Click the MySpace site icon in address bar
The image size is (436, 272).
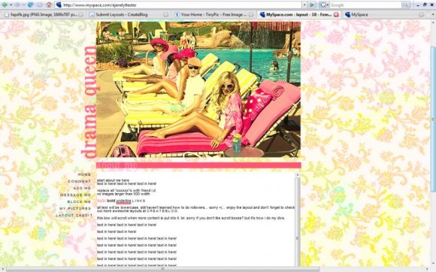[x=59, y=5]
